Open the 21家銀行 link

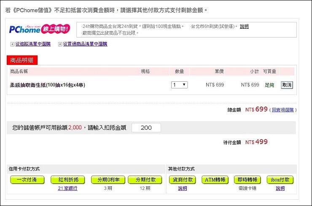tap(68, 188)
